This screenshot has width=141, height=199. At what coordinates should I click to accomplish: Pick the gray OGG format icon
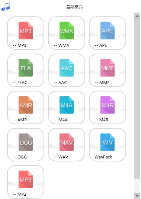26,142
